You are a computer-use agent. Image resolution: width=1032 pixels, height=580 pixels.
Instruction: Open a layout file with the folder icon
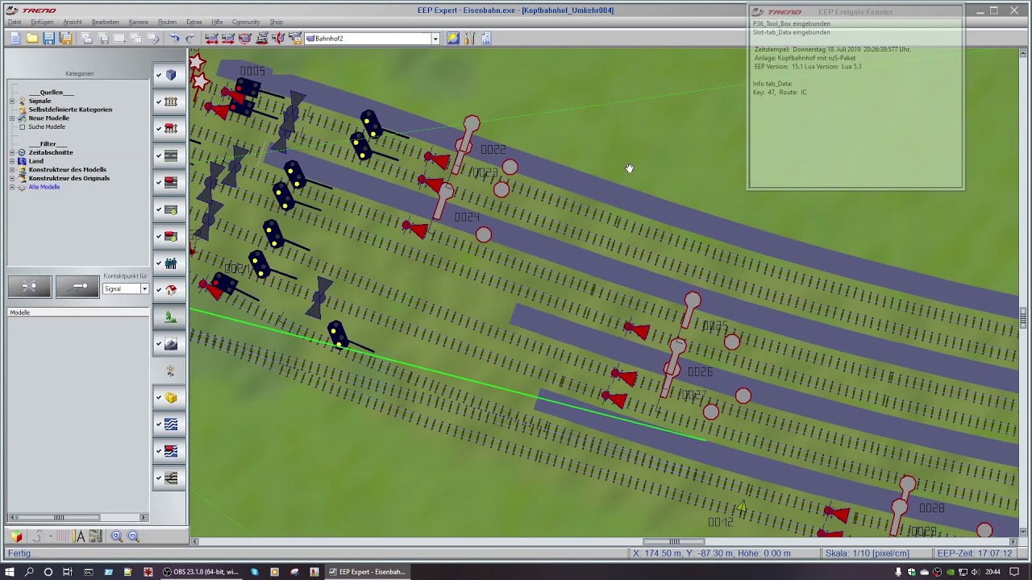32,39
